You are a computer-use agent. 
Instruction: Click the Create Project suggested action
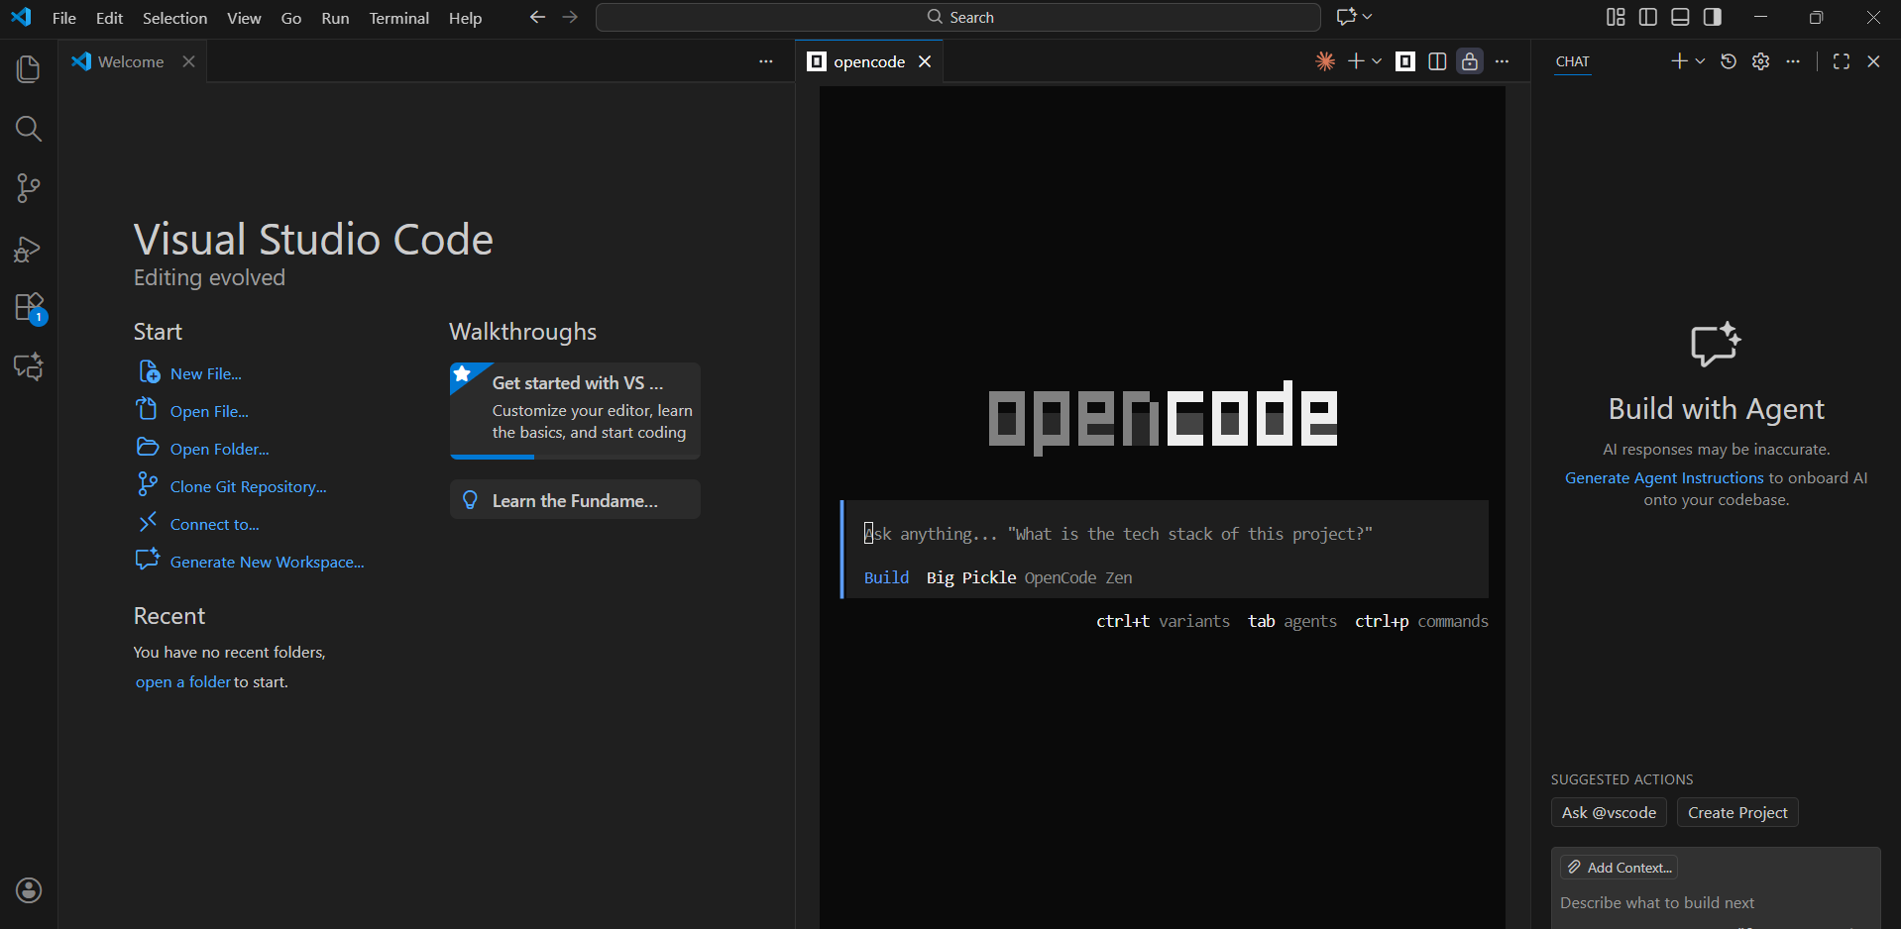(1737, 812)
